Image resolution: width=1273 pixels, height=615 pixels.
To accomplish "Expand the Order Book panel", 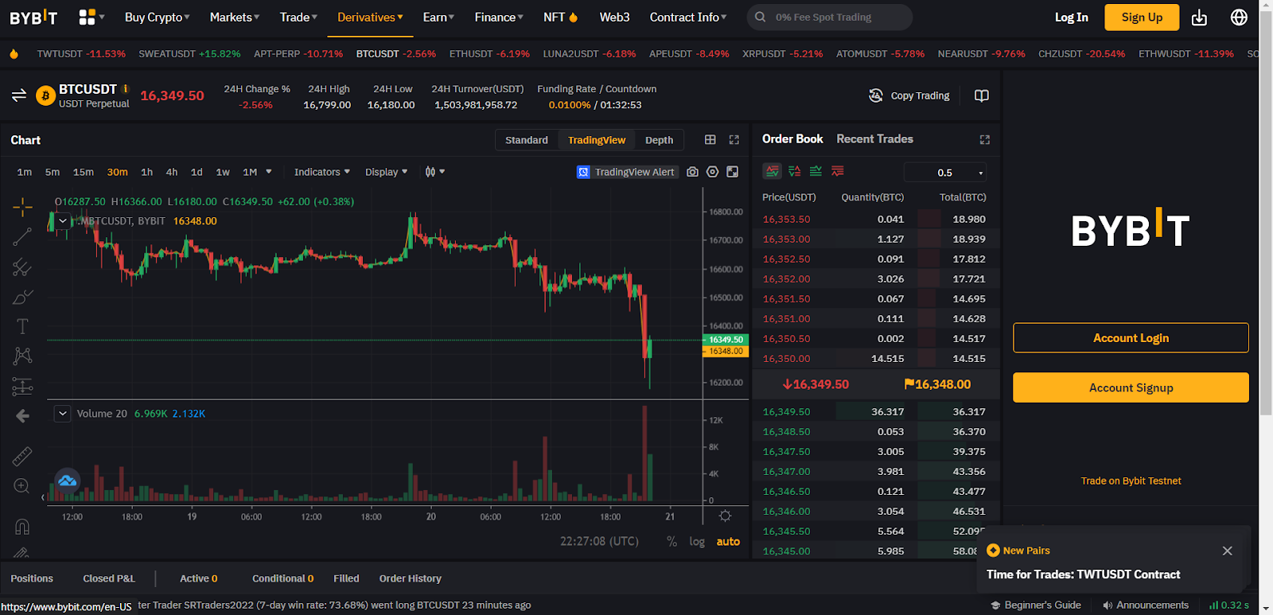I will click(x=984, y=140).
